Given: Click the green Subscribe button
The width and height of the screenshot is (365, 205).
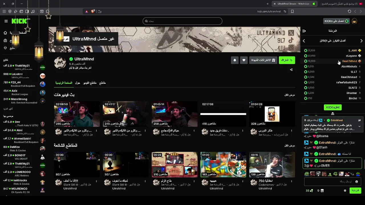Looking at the screenshot, I should 287,60.
